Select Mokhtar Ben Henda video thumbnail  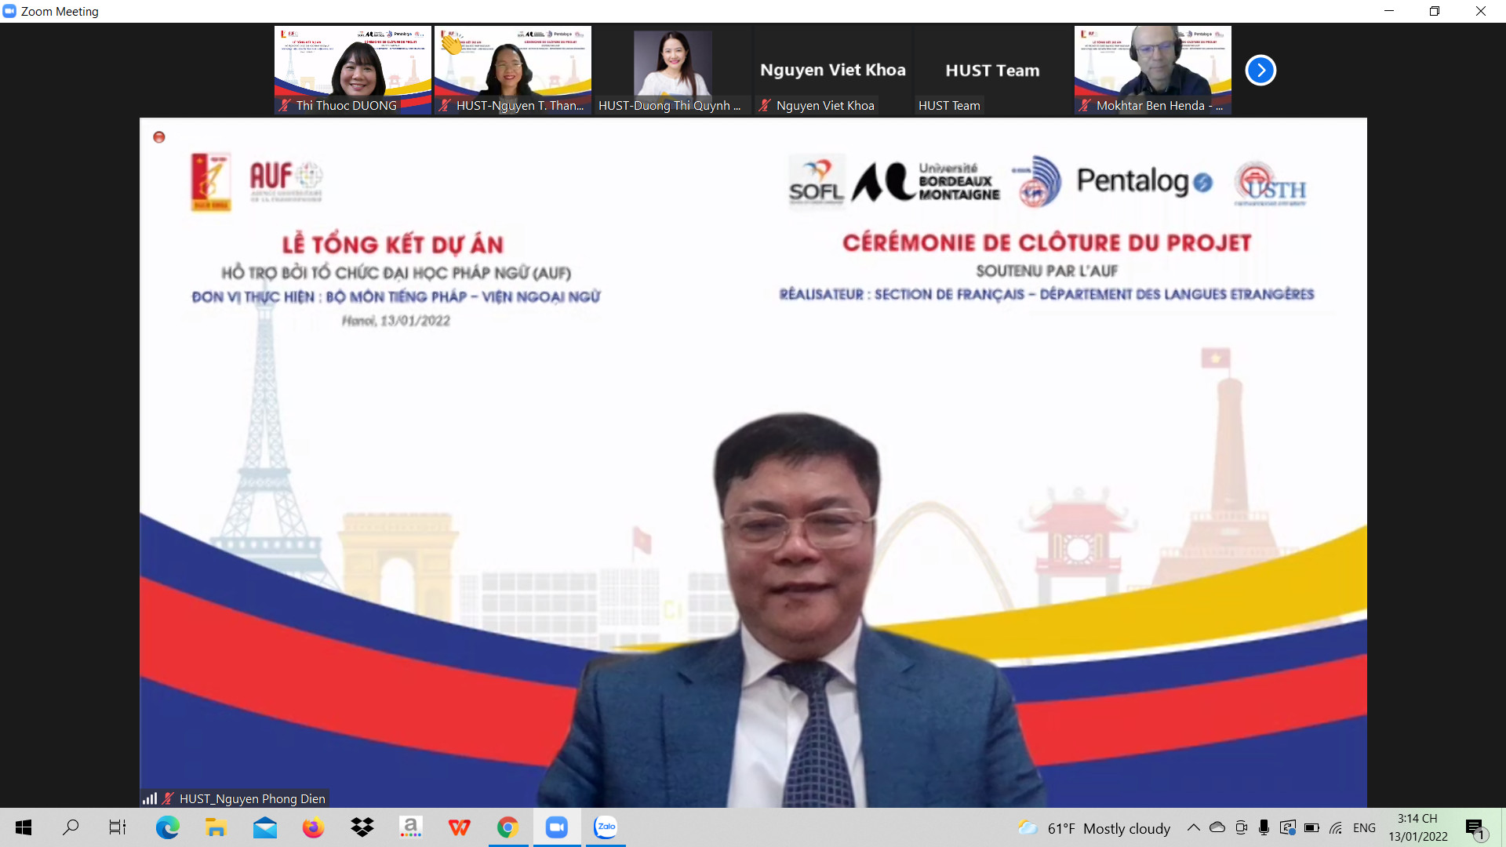pyautogui.click(x=1152, y=70)
